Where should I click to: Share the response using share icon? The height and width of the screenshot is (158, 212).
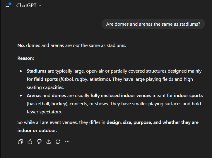point(49,142)
